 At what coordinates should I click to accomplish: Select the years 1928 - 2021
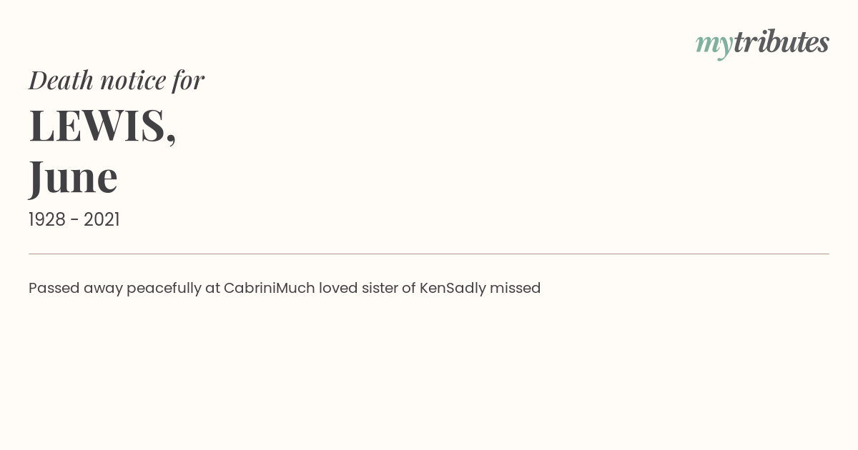tap(74, 219)
